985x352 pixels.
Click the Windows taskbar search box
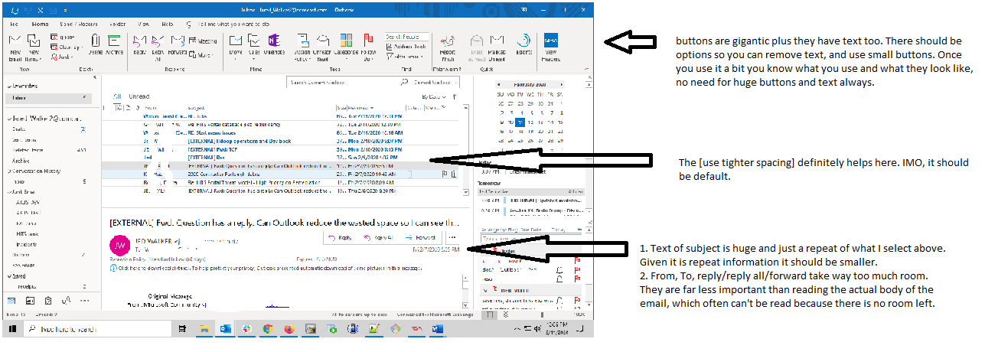coord(98,329)
